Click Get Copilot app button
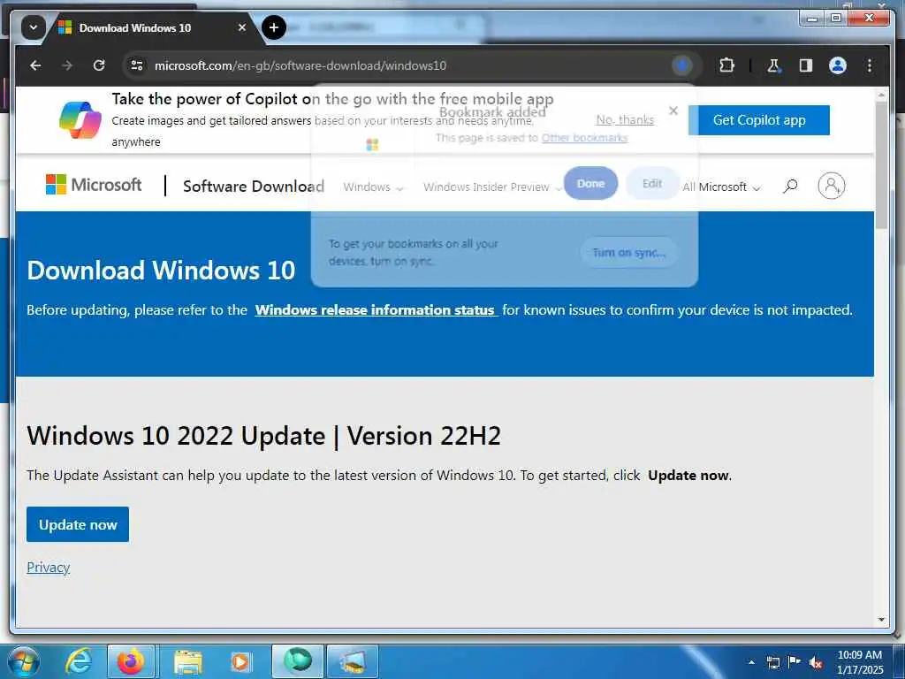This screenshot has height=679, width=905. click(x=759, y=120)
